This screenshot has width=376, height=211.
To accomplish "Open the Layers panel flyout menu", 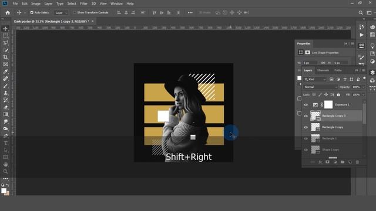I will pyautogui.click(x=363, y=70).
